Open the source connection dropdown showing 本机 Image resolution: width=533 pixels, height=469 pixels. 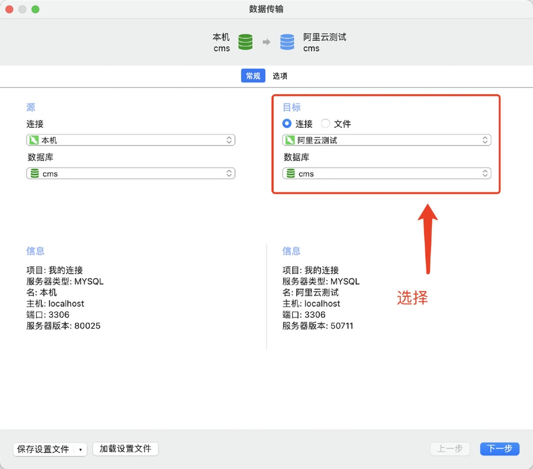point(130,140)
